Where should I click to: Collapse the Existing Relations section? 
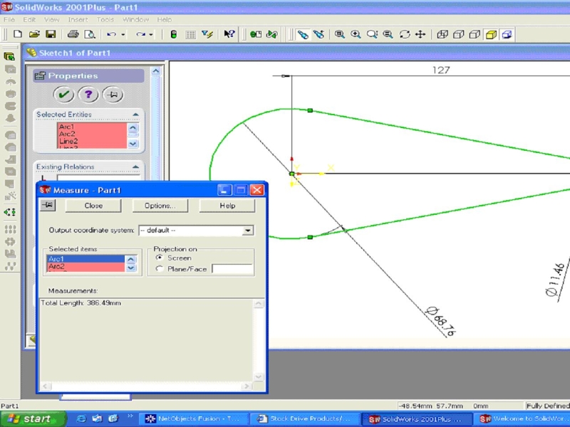(135, 167)
